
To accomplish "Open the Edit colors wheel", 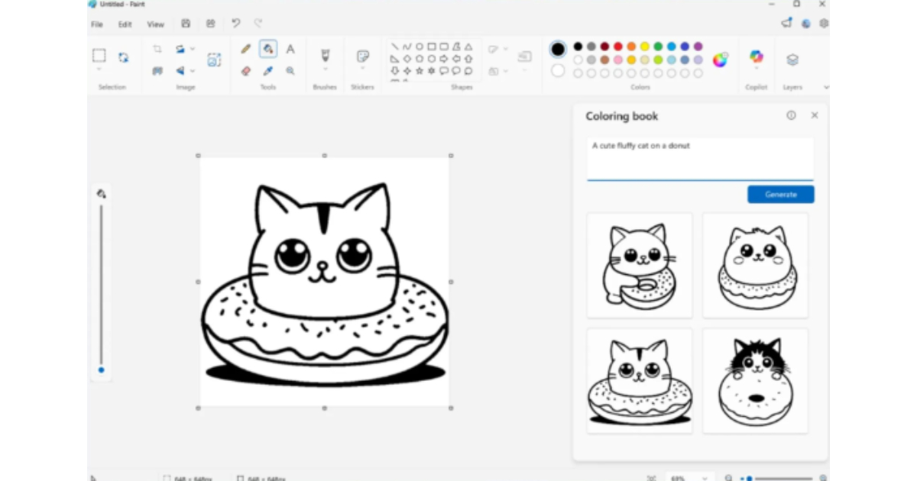I will point(720,60).
